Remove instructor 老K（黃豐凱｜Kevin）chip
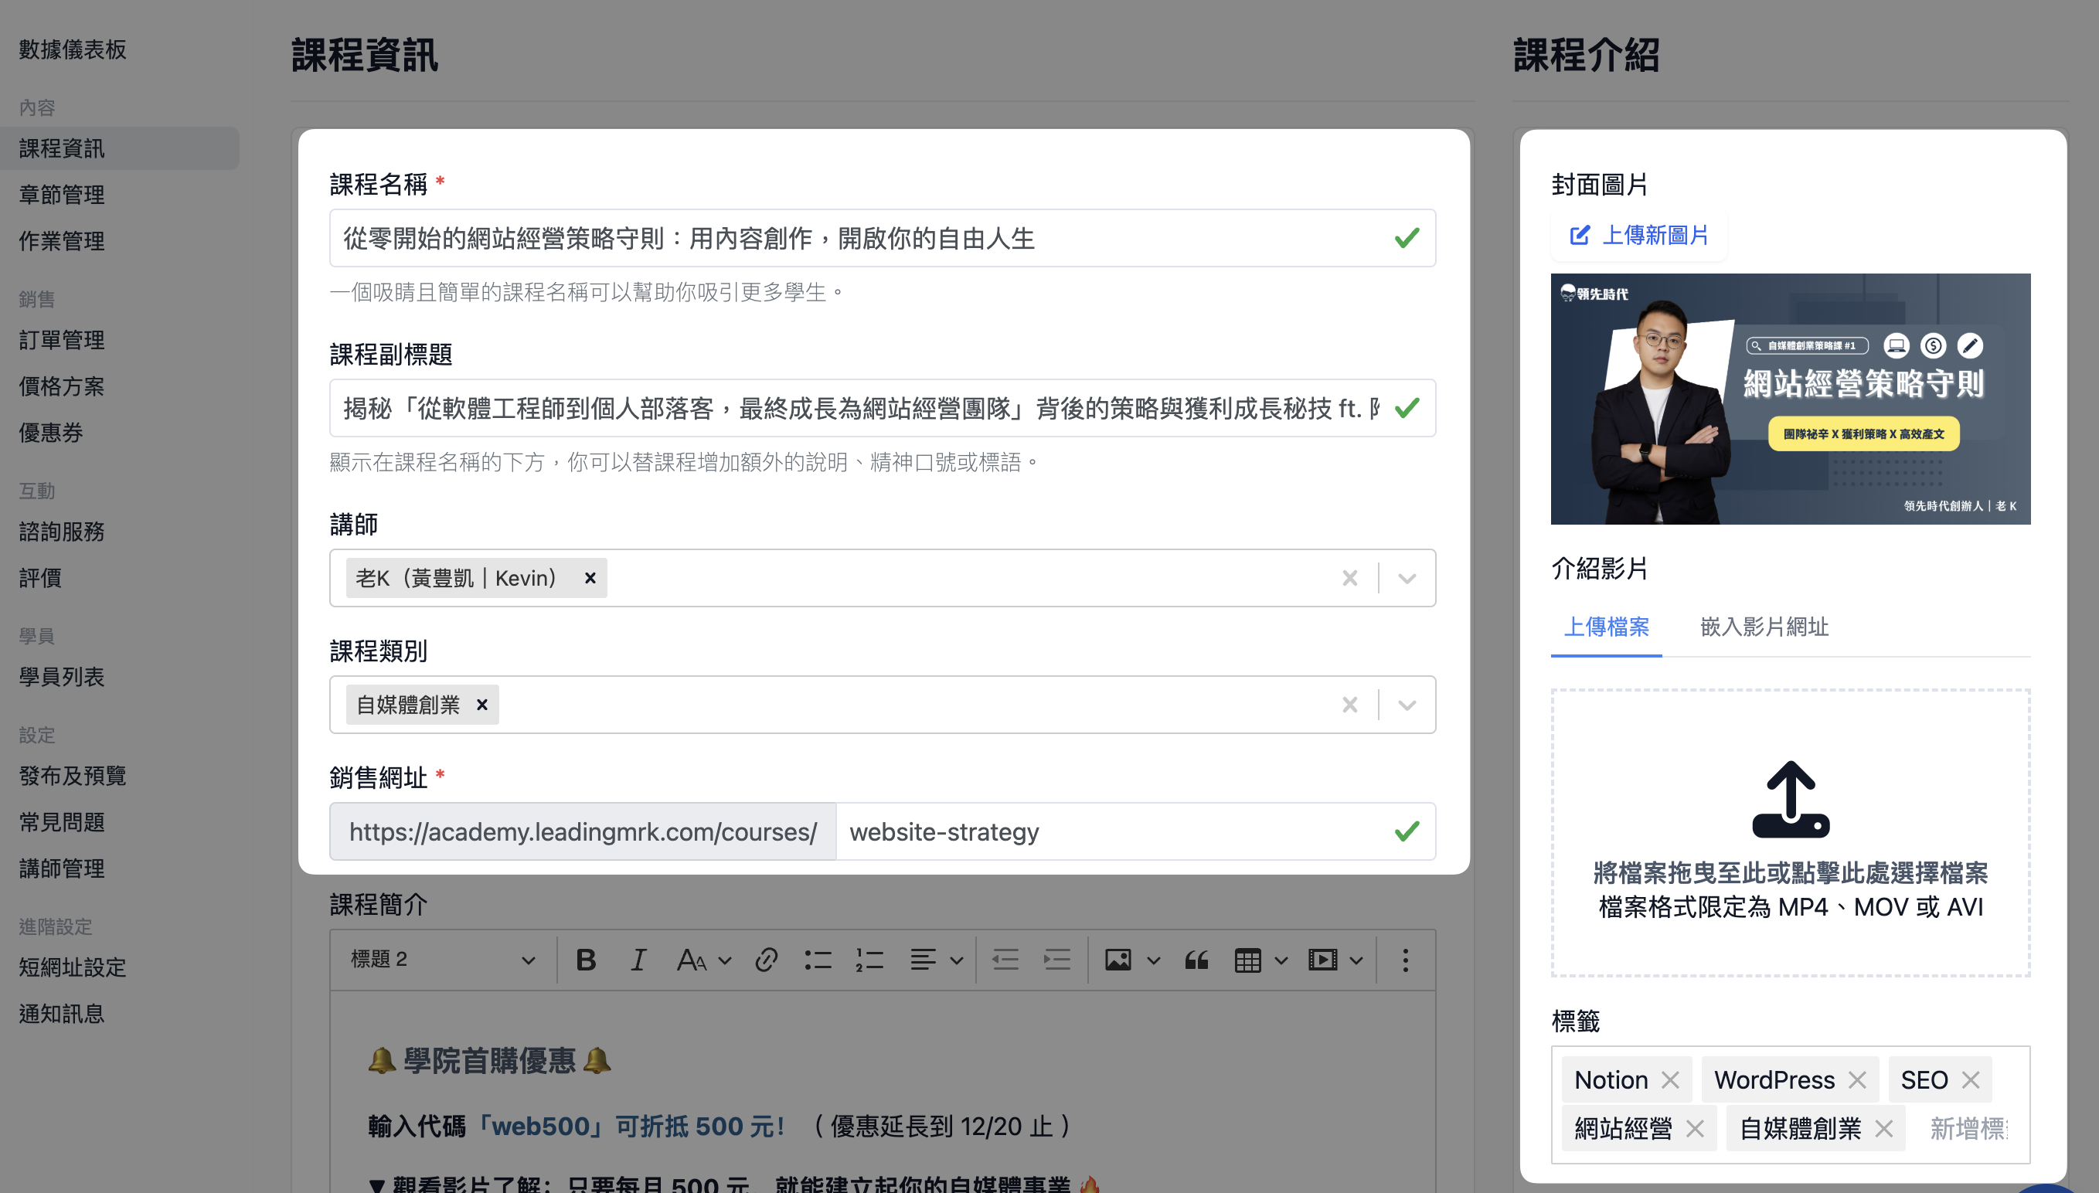This screenshot has height=1193, width=2099. [x=590, y=578]
